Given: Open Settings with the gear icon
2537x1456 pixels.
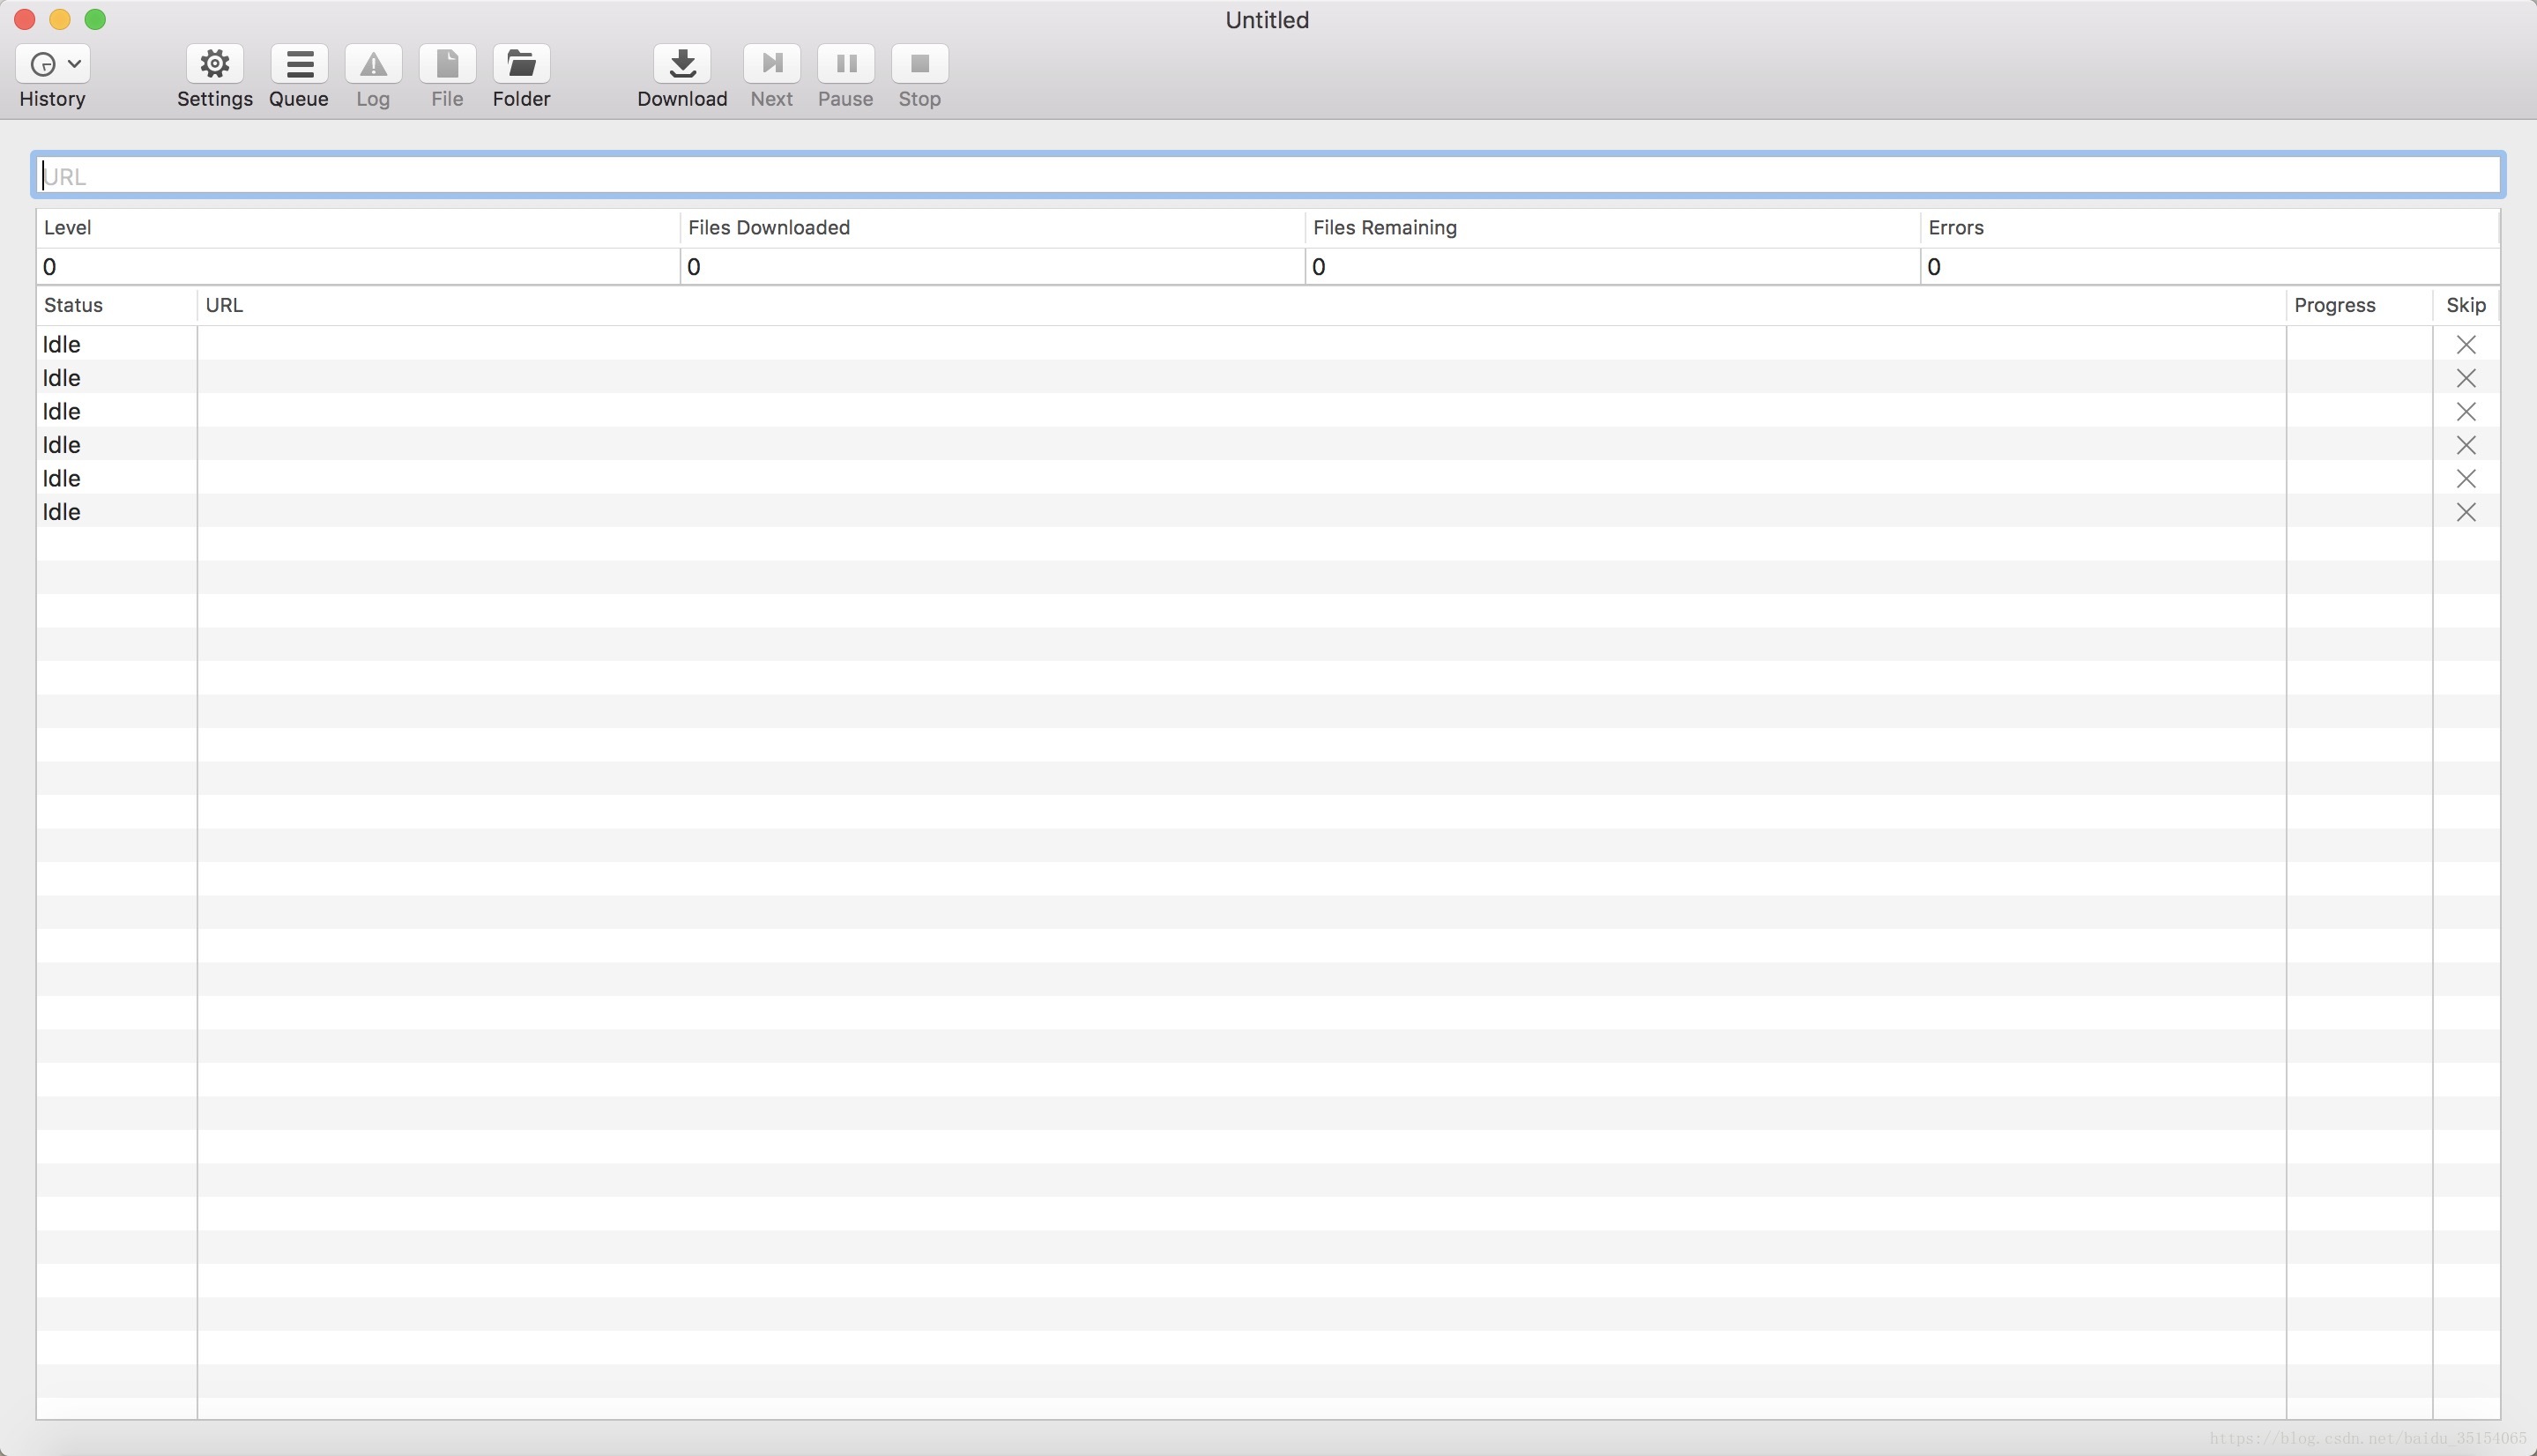Looking at the screenshot, I should click(214, 64).
